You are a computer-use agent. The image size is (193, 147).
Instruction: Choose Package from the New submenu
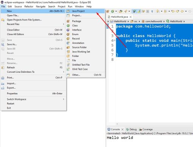(x=86, y=21)
